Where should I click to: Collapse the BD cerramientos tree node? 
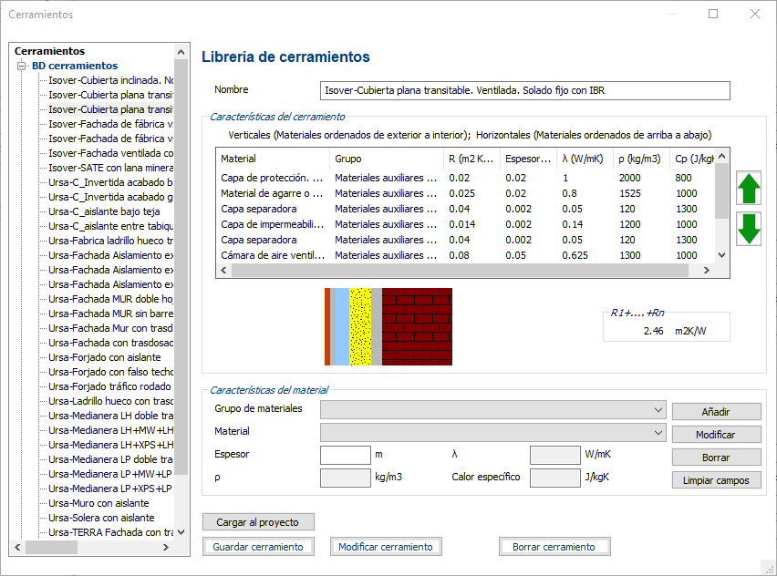click(x=21, y=66)
